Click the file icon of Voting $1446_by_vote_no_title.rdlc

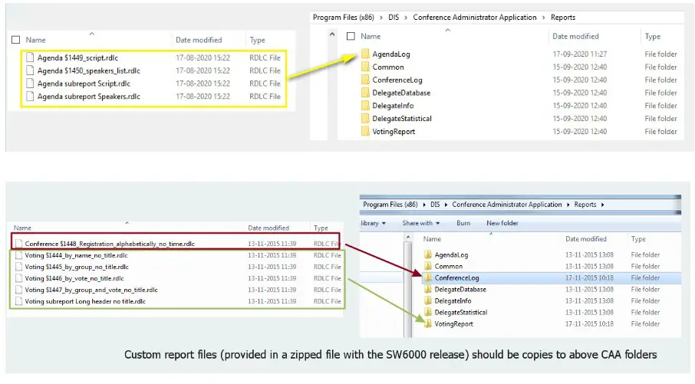coord(18,278)
